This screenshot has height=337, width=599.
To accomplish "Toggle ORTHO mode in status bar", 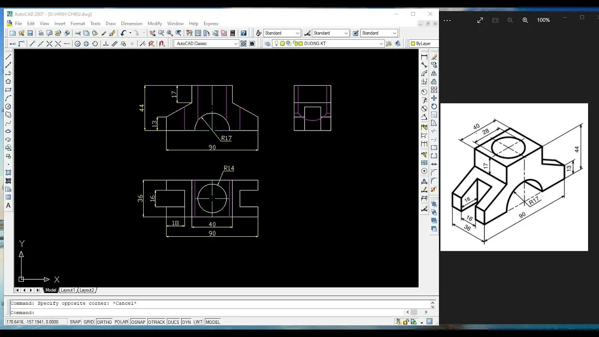I will (104, 322).
